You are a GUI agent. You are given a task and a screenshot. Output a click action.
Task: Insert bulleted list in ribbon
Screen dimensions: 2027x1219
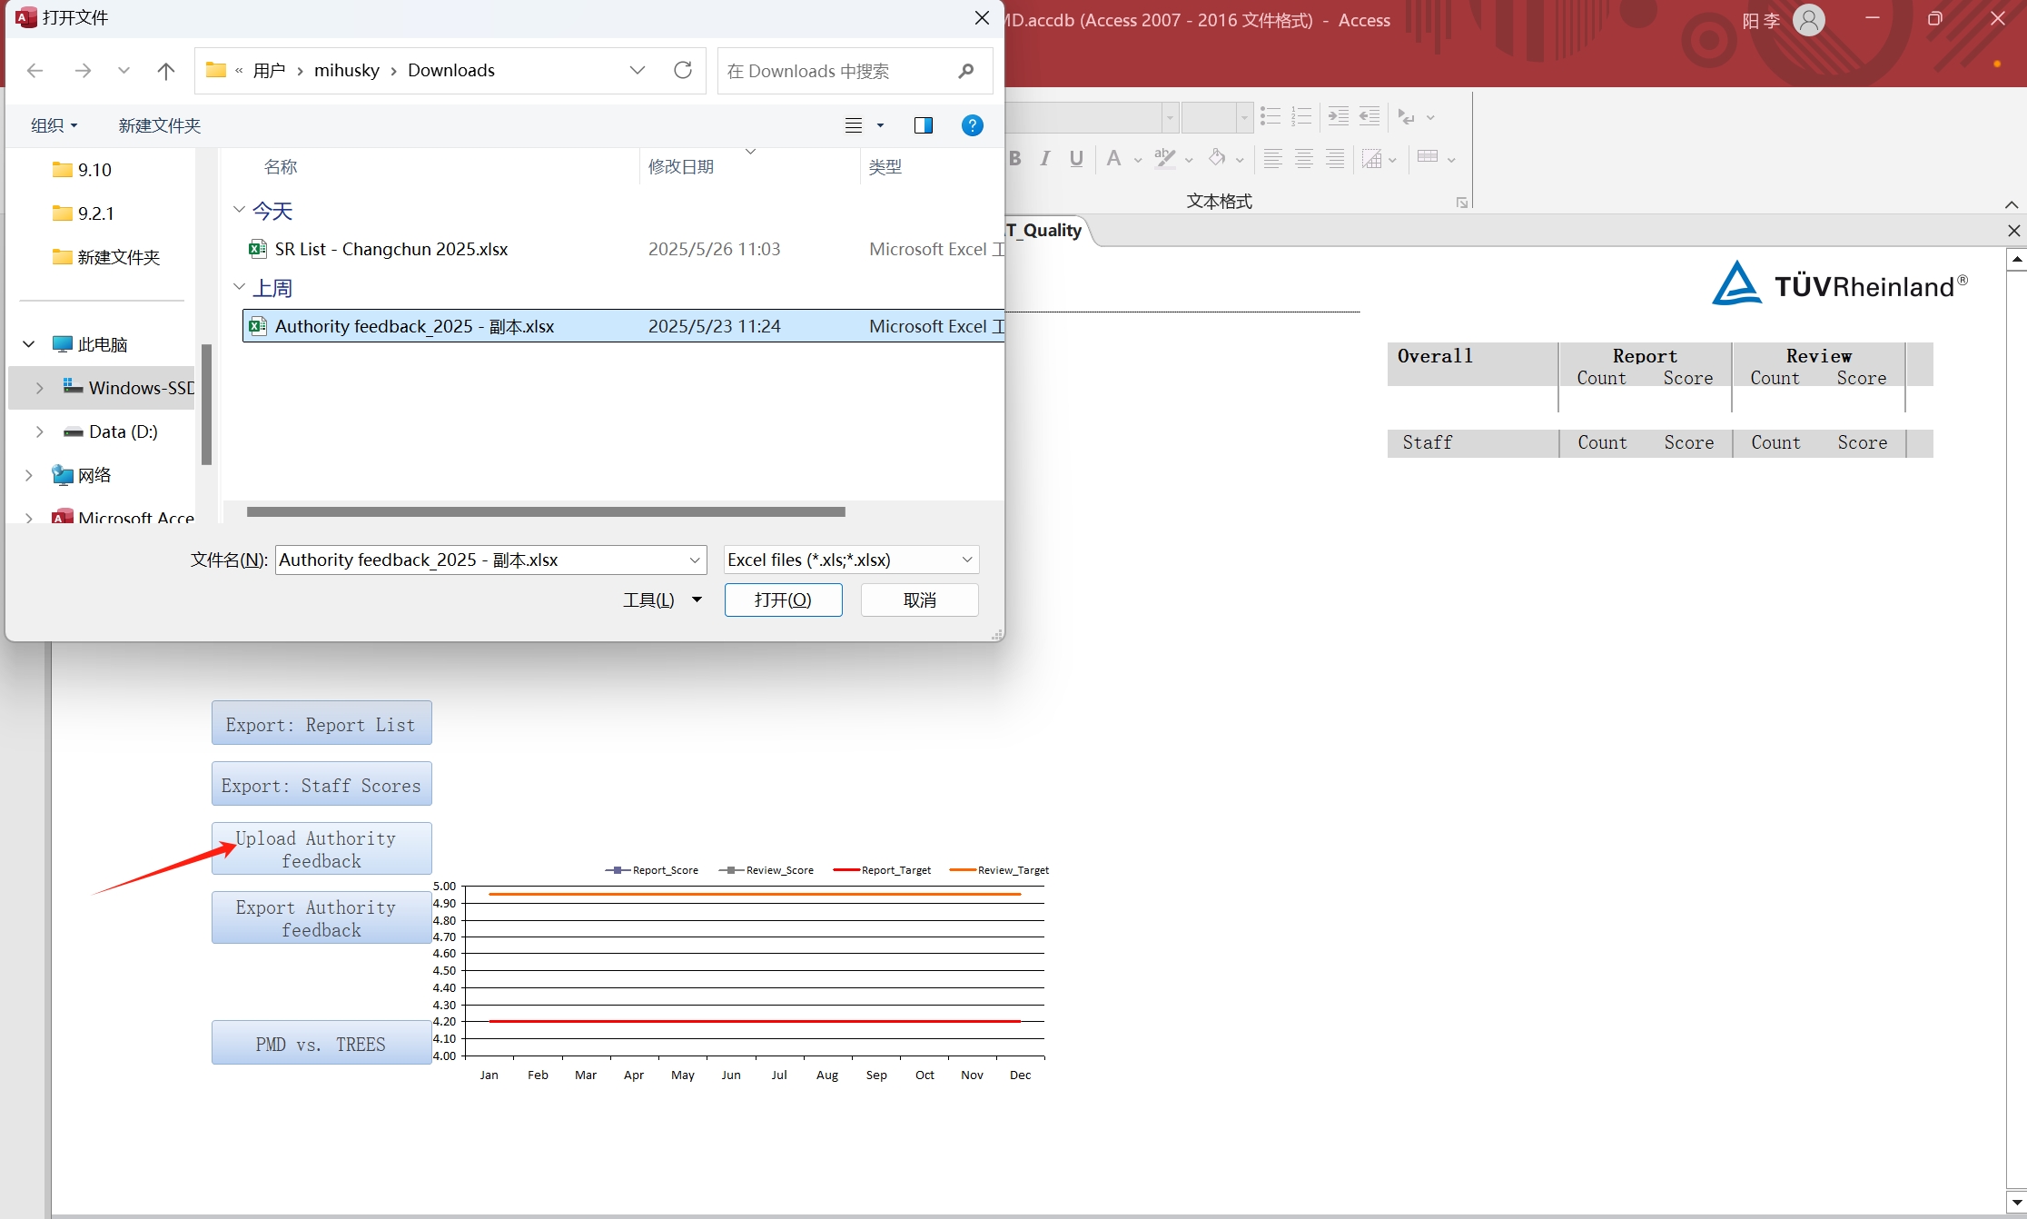(1271, 116)
